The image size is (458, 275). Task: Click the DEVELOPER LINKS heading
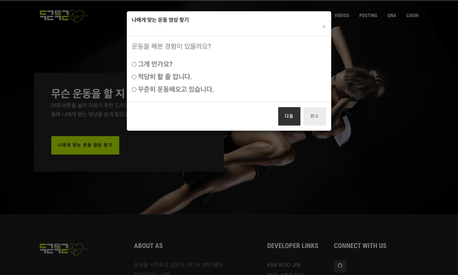pos(293,246)
